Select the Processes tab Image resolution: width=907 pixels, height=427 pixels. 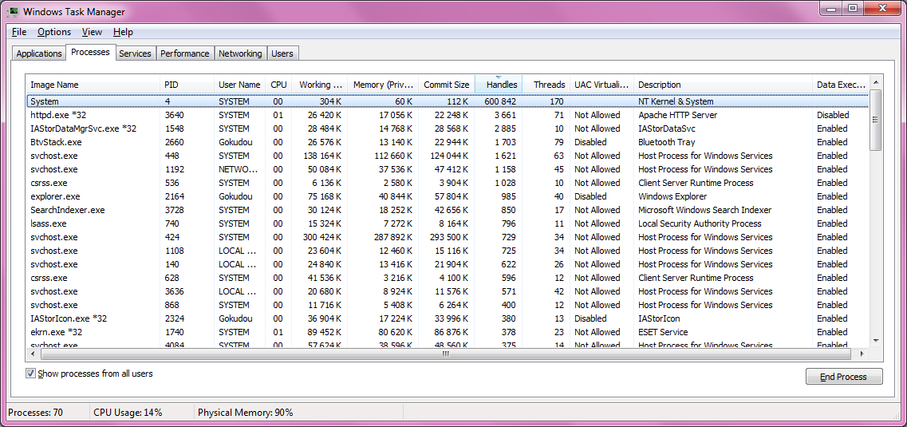pyautogui.click(x=90, y=52)
